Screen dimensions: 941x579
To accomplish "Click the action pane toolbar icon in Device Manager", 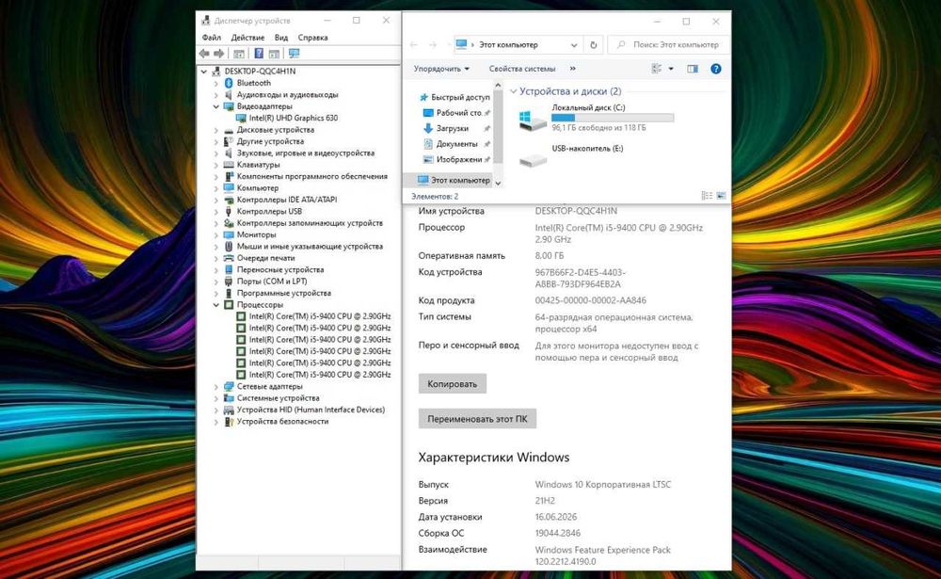I will pyautogui.click(x=274, y=54).
